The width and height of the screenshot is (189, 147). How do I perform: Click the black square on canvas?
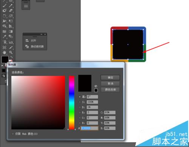[x=128, y=44]
